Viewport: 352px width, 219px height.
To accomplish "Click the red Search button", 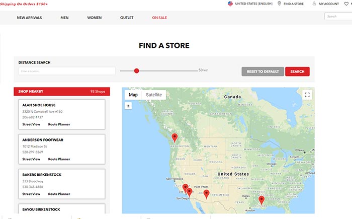I will 297,71.
